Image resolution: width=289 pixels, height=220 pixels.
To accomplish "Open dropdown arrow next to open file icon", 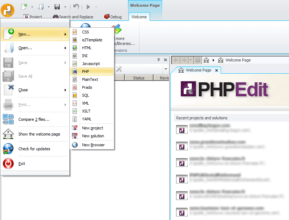I will tap(49, 7).
